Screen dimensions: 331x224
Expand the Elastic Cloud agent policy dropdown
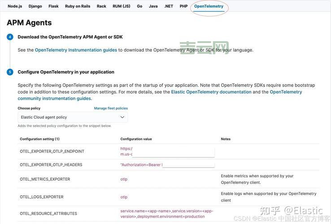tap(73, 117)
